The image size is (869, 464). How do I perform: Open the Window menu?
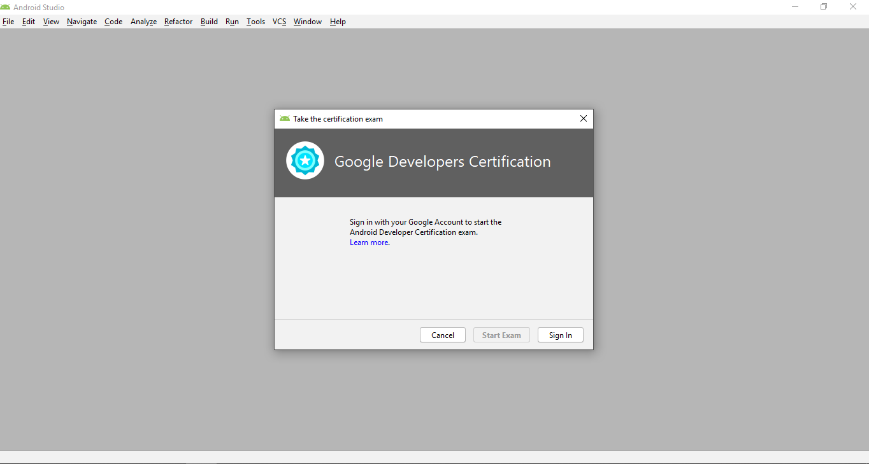[308, 22]
